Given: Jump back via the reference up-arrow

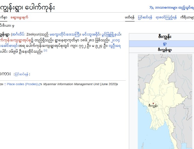Looking at the screenshot, I should click(5, 84).
